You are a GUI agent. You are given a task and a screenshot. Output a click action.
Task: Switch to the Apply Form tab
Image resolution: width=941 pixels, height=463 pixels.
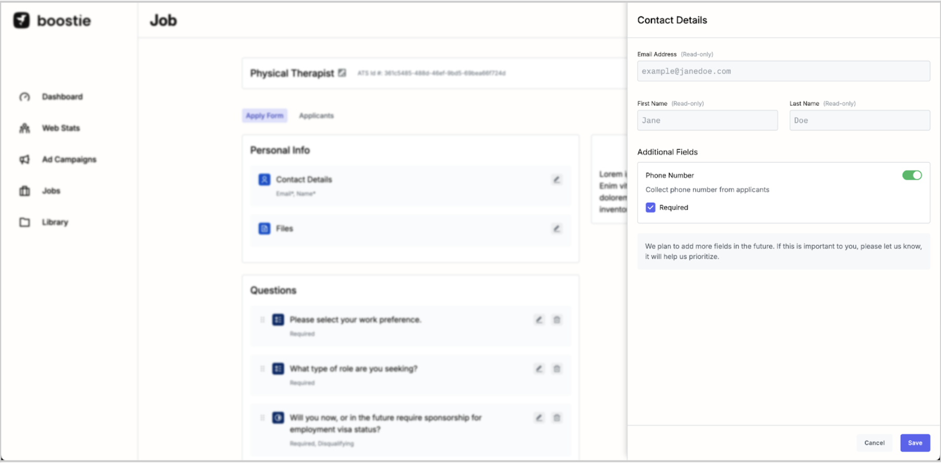click(x=264, y=116)
